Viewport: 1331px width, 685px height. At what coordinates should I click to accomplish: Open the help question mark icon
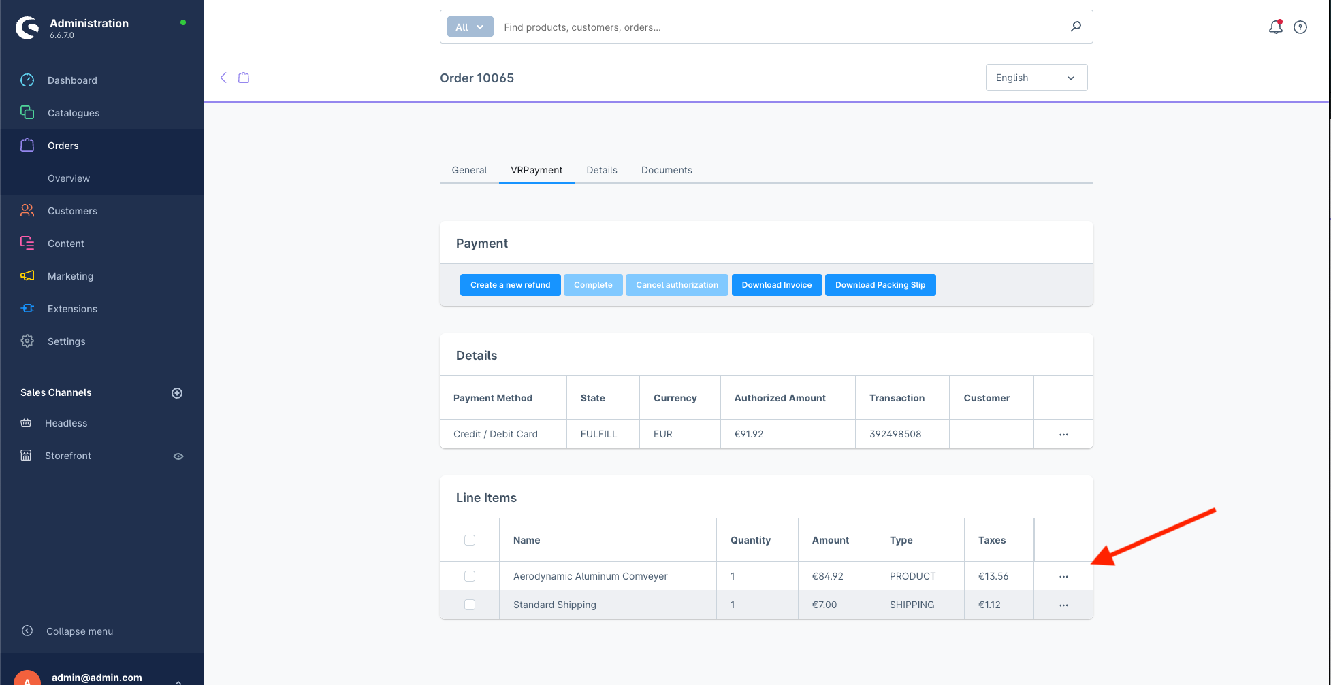(x=1300, y=27)
